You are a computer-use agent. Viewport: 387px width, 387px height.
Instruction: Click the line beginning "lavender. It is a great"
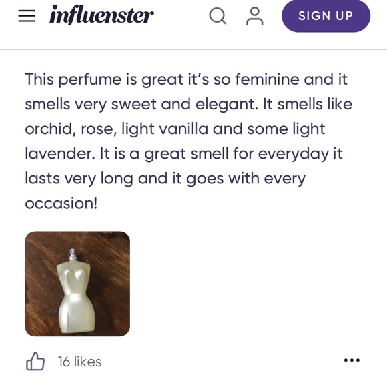183,154
